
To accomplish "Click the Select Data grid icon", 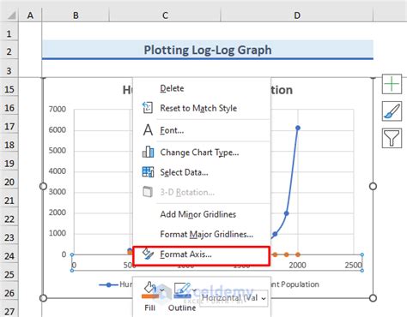I will click(148, 172).
